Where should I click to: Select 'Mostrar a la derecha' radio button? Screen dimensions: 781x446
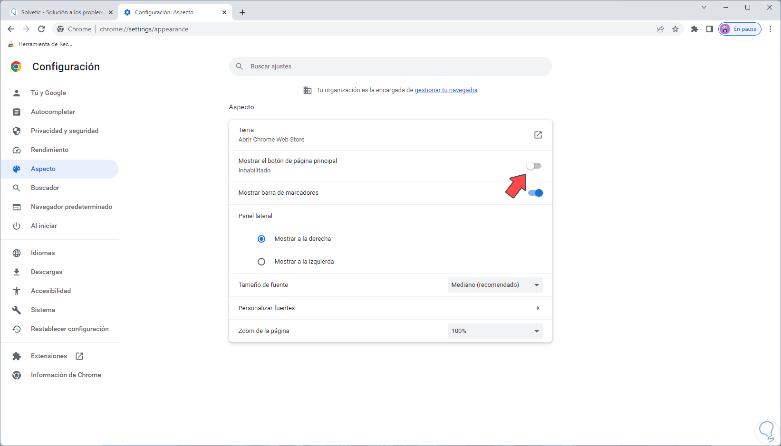261,239
